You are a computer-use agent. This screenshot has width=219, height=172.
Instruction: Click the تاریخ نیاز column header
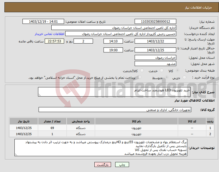point(24,121)
